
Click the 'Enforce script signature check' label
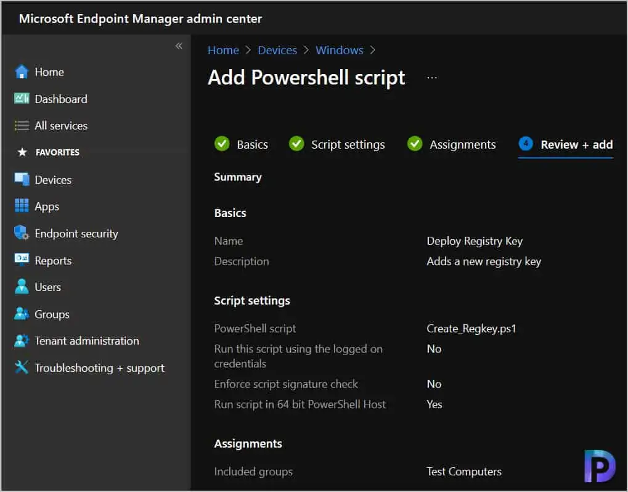click(x=286, y=384)
